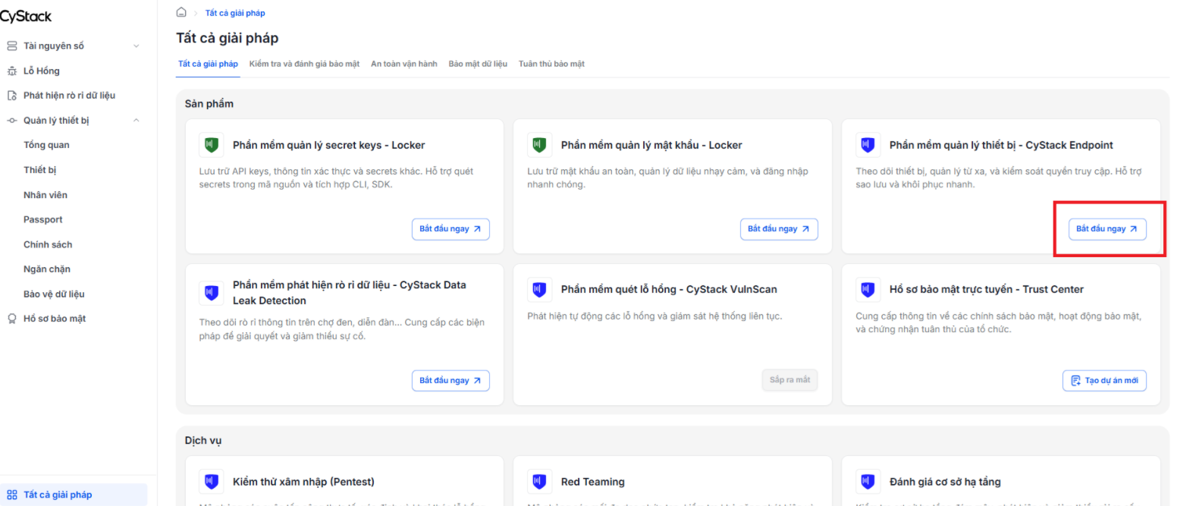Click Bắt đầu ngay for Locker secret keys
The image size is (1177, 506).
pos(450,229)
